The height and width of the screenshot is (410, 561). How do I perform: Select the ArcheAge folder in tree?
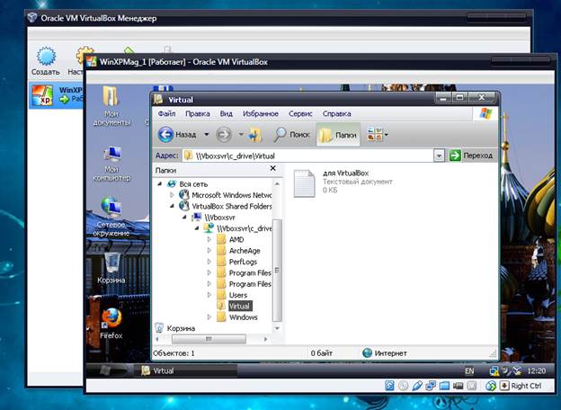tap(243, 251)
